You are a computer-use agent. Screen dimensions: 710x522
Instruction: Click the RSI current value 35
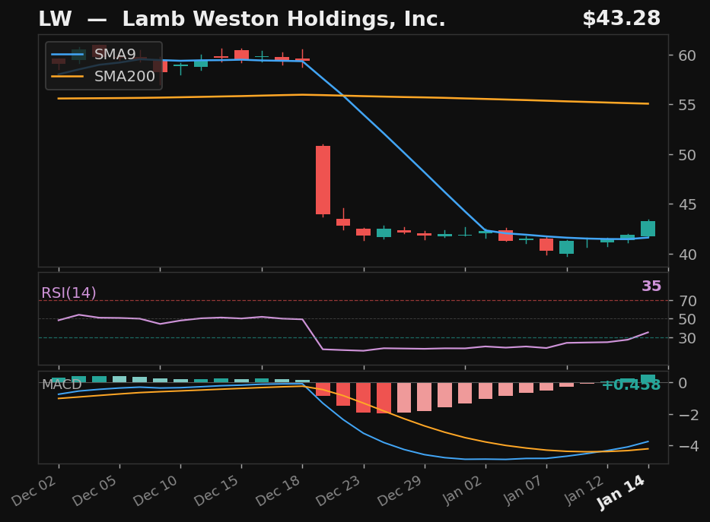(651, 286)
